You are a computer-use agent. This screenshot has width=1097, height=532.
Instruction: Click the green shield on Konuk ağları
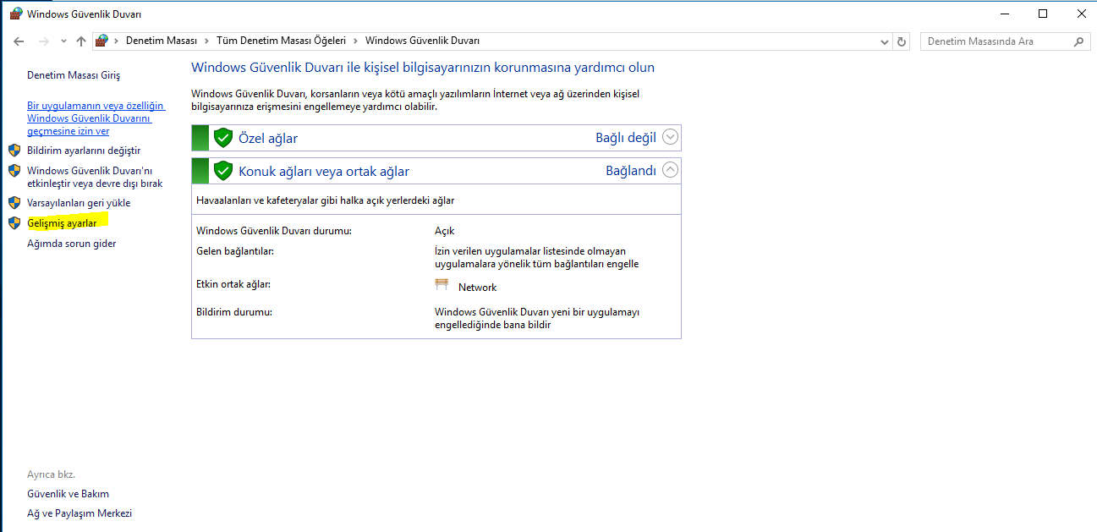pyautogui.click(x=223, y=171)
